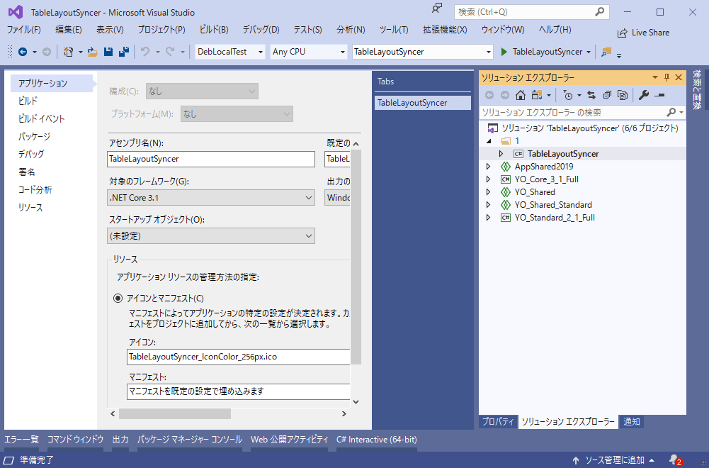Collapse the solution folder named 1
Viewport: 709px width, 468px height.
click(488, 141)
